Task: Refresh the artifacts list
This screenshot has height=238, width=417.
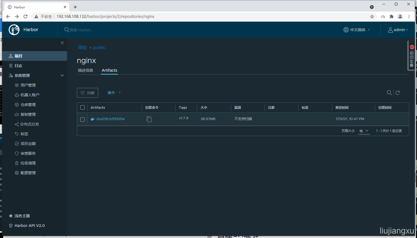Action: (x=398, y=93)
